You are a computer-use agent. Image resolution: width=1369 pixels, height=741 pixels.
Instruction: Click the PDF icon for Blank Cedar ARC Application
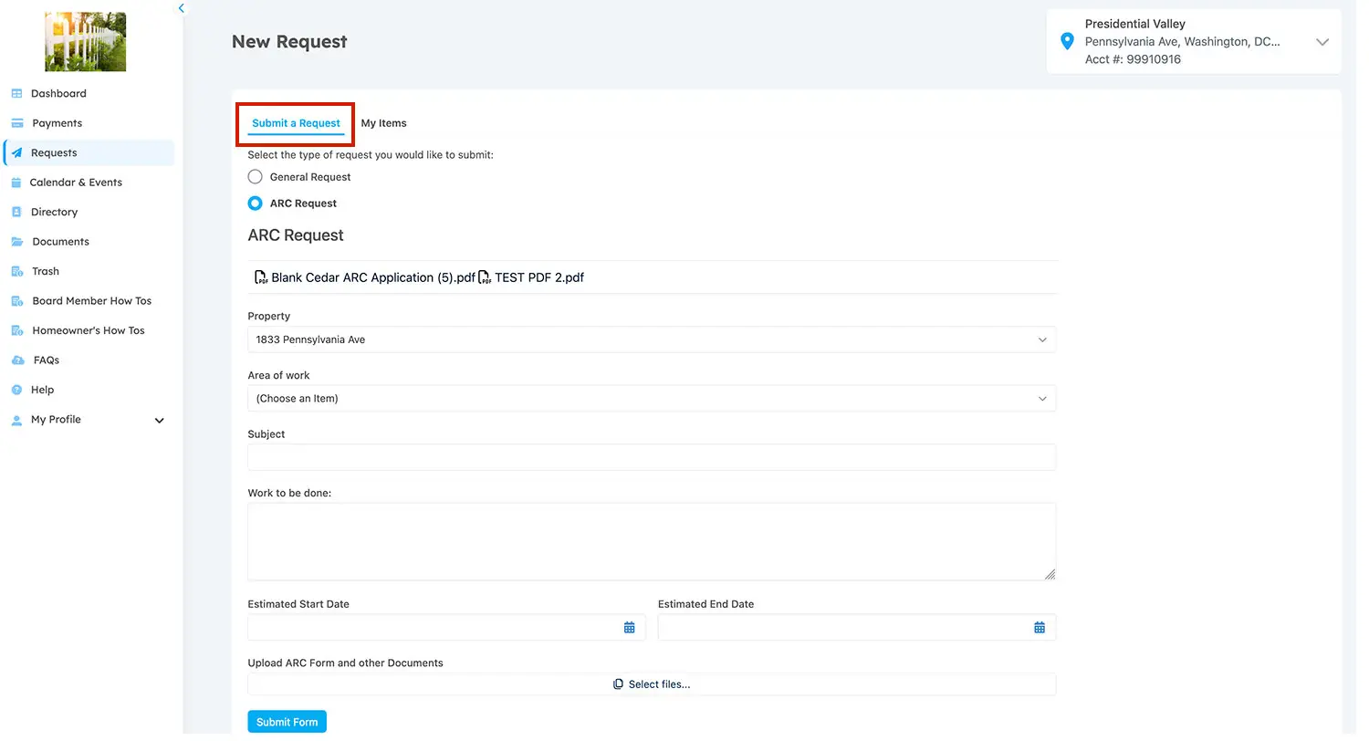click(263, 279)
